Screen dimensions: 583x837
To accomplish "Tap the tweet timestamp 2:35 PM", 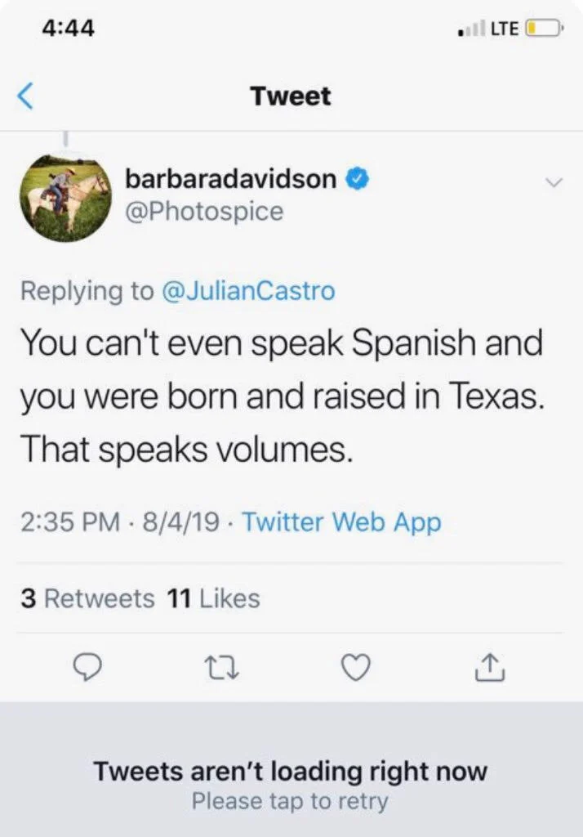I will tap(69, 521).
